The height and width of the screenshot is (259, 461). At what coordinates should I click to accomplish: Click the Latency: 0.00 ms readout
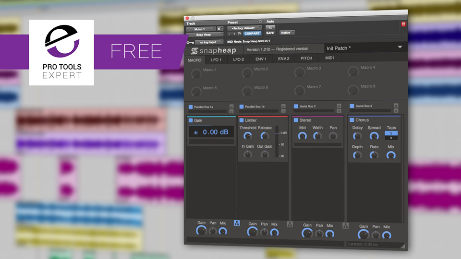[x=363, y=244]
